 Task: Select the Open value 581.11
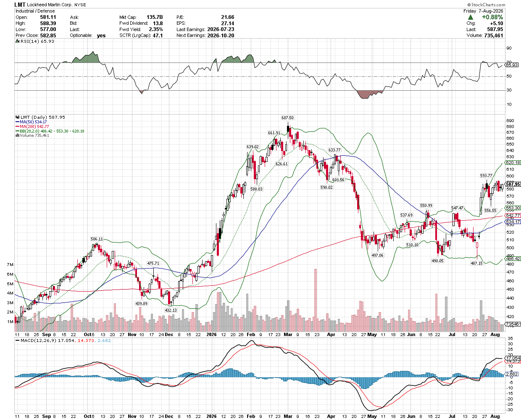48,17
